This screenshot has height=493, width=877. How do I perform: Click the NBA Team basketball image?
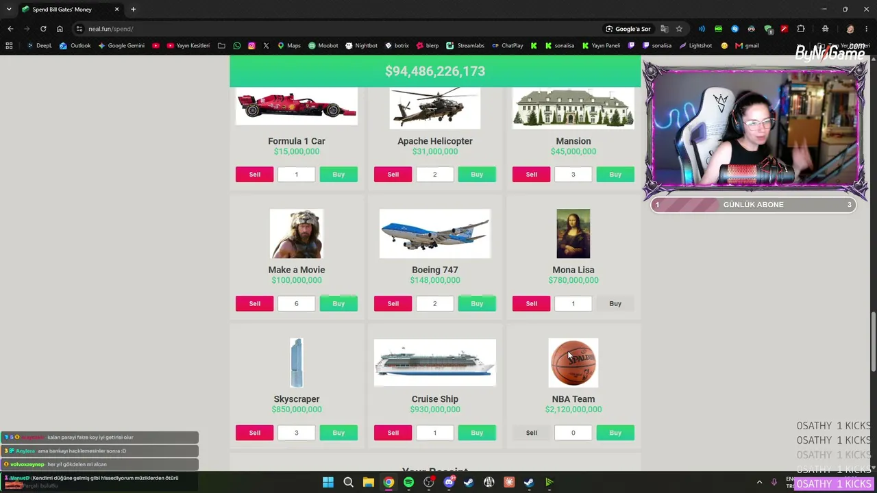tap(573, 363)
